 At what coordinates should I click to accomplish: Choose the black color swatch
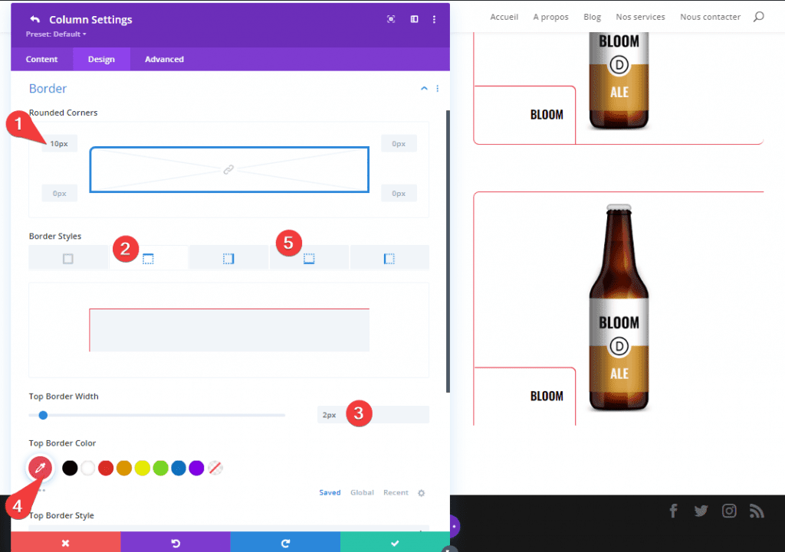(70, 468)
